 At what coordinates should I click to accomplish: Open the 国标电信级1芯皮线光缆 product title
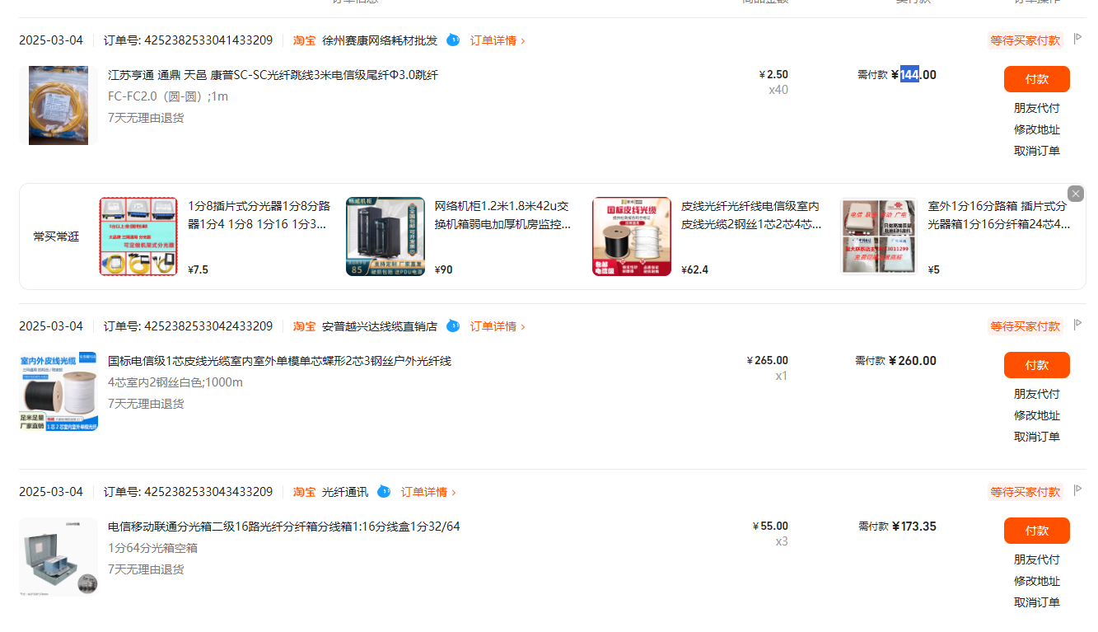[279, 361]
